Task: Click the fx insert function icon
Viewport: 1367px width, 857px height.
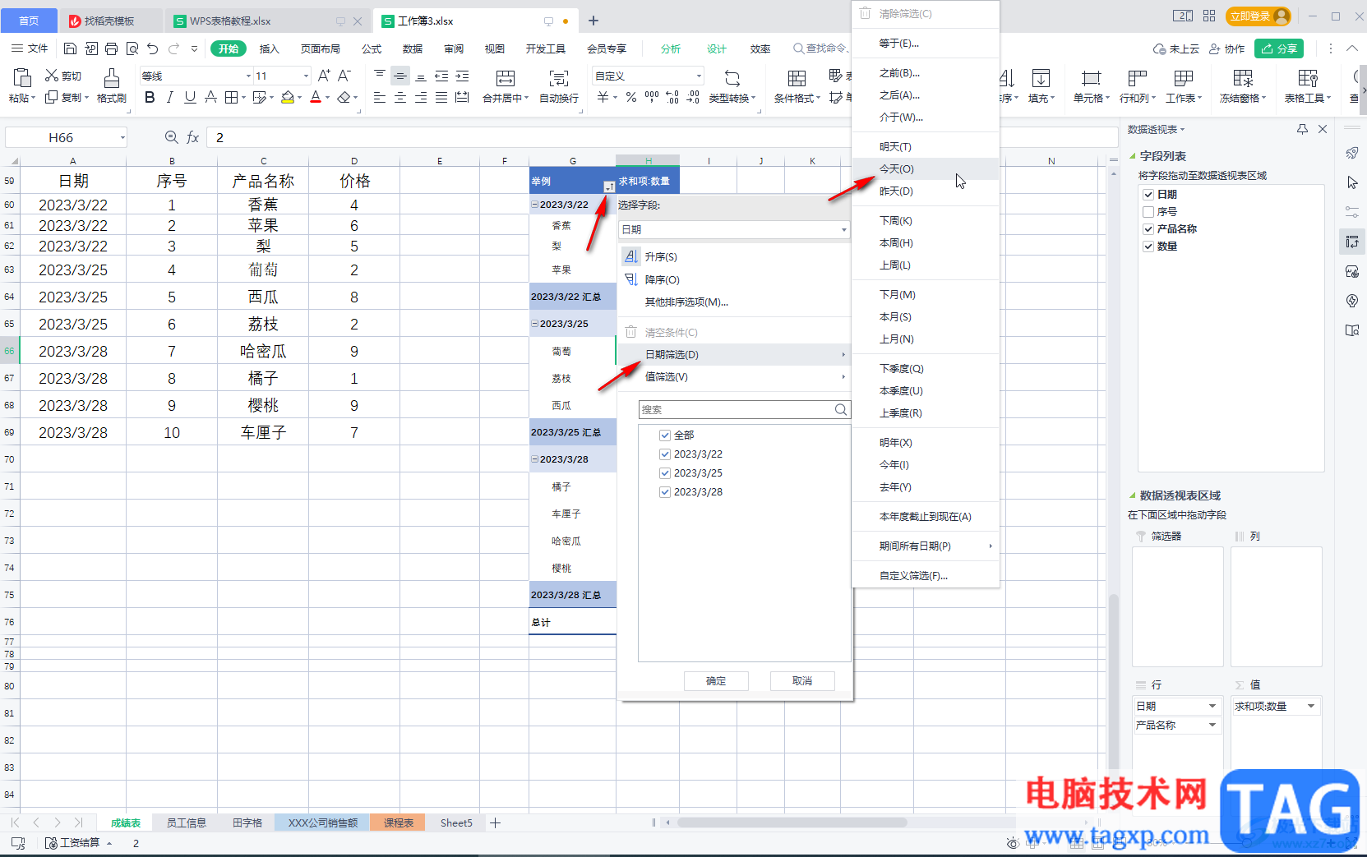Action: click(193, 137)
